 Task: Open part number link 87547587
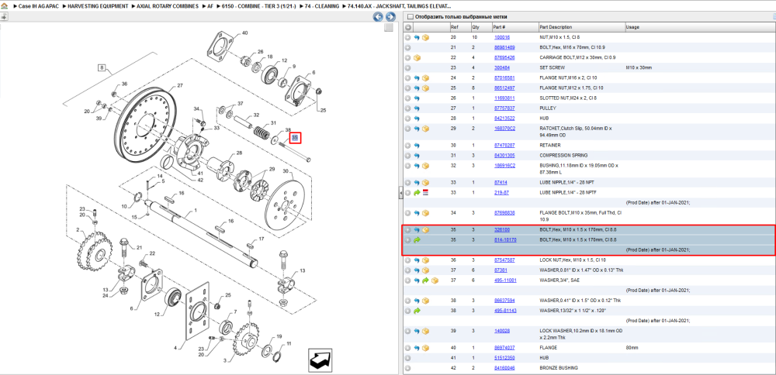pos(504,260)
